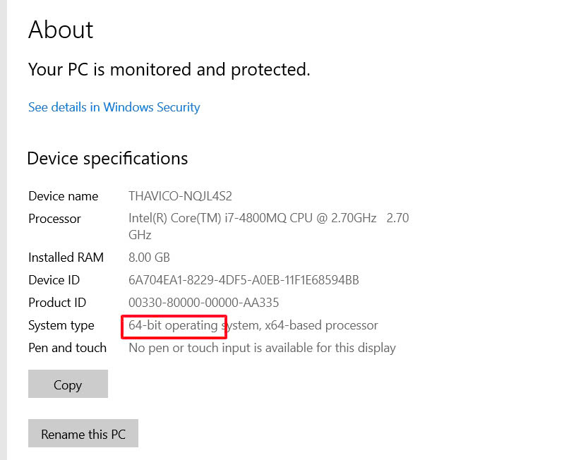Click the About page heading
564x460 pixels.
point(61,30)
